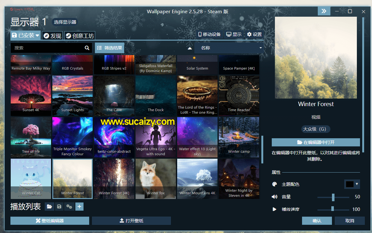Viewport: 372px width, 233px height.
Task: Open the 主题配色 color dropdown
Action: click(x=352, y=184)
